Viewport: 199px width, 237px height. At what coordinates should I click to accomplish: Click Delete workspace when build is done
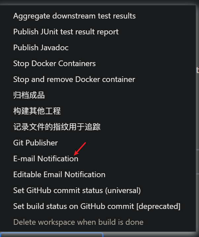click(78, 222)
